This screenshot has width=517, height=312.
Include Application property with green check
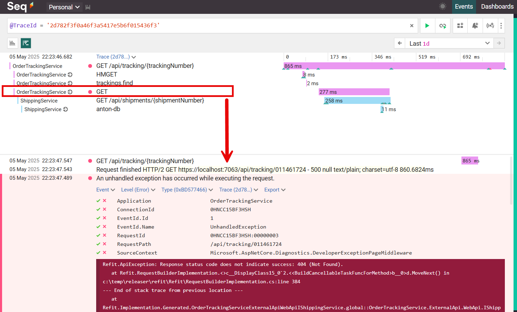[x=98, y=201]
